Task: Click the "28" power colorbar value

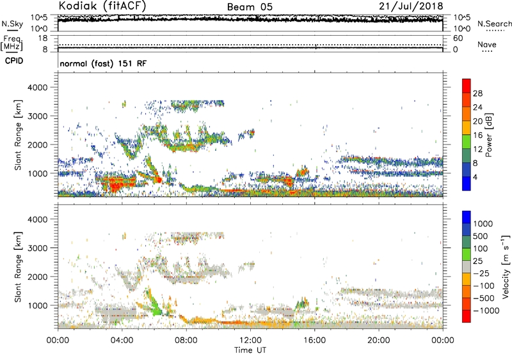Action: (x=477, y=93)
